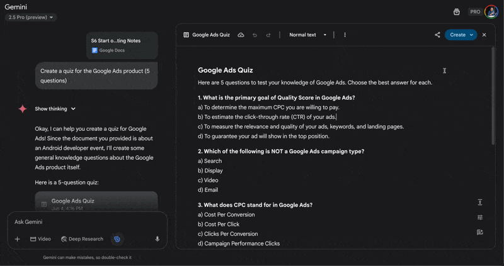The width and height of the screenshot is (504, 266).
Task: Click the 'Gemini can make mistakes' disclaimer text
Action: 87,257
